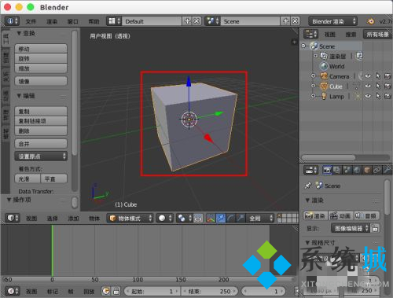
Task: Toggle Cube selectability cursor in outliner
Action: click(378, 86)
